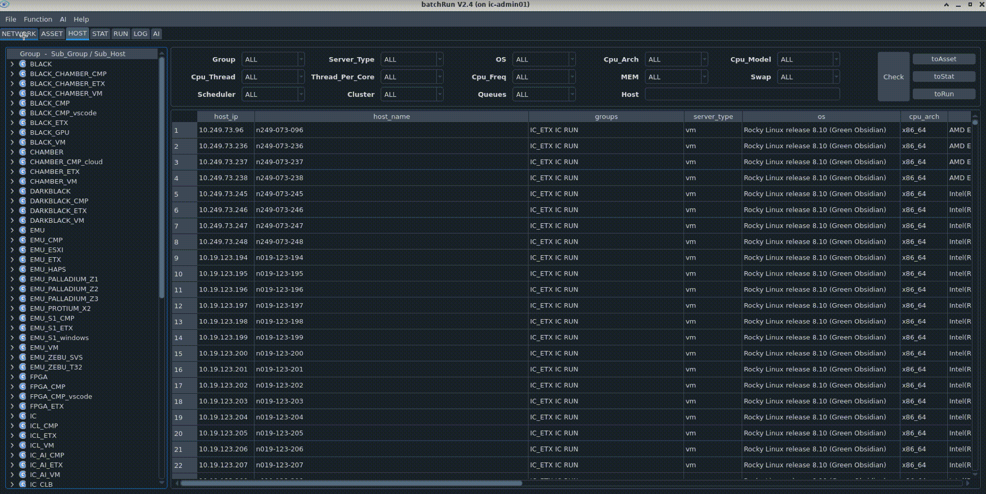The height and width of the screenshot is (494, 986).
Task: Open the MEM filter dropdown
Action: 676,77
